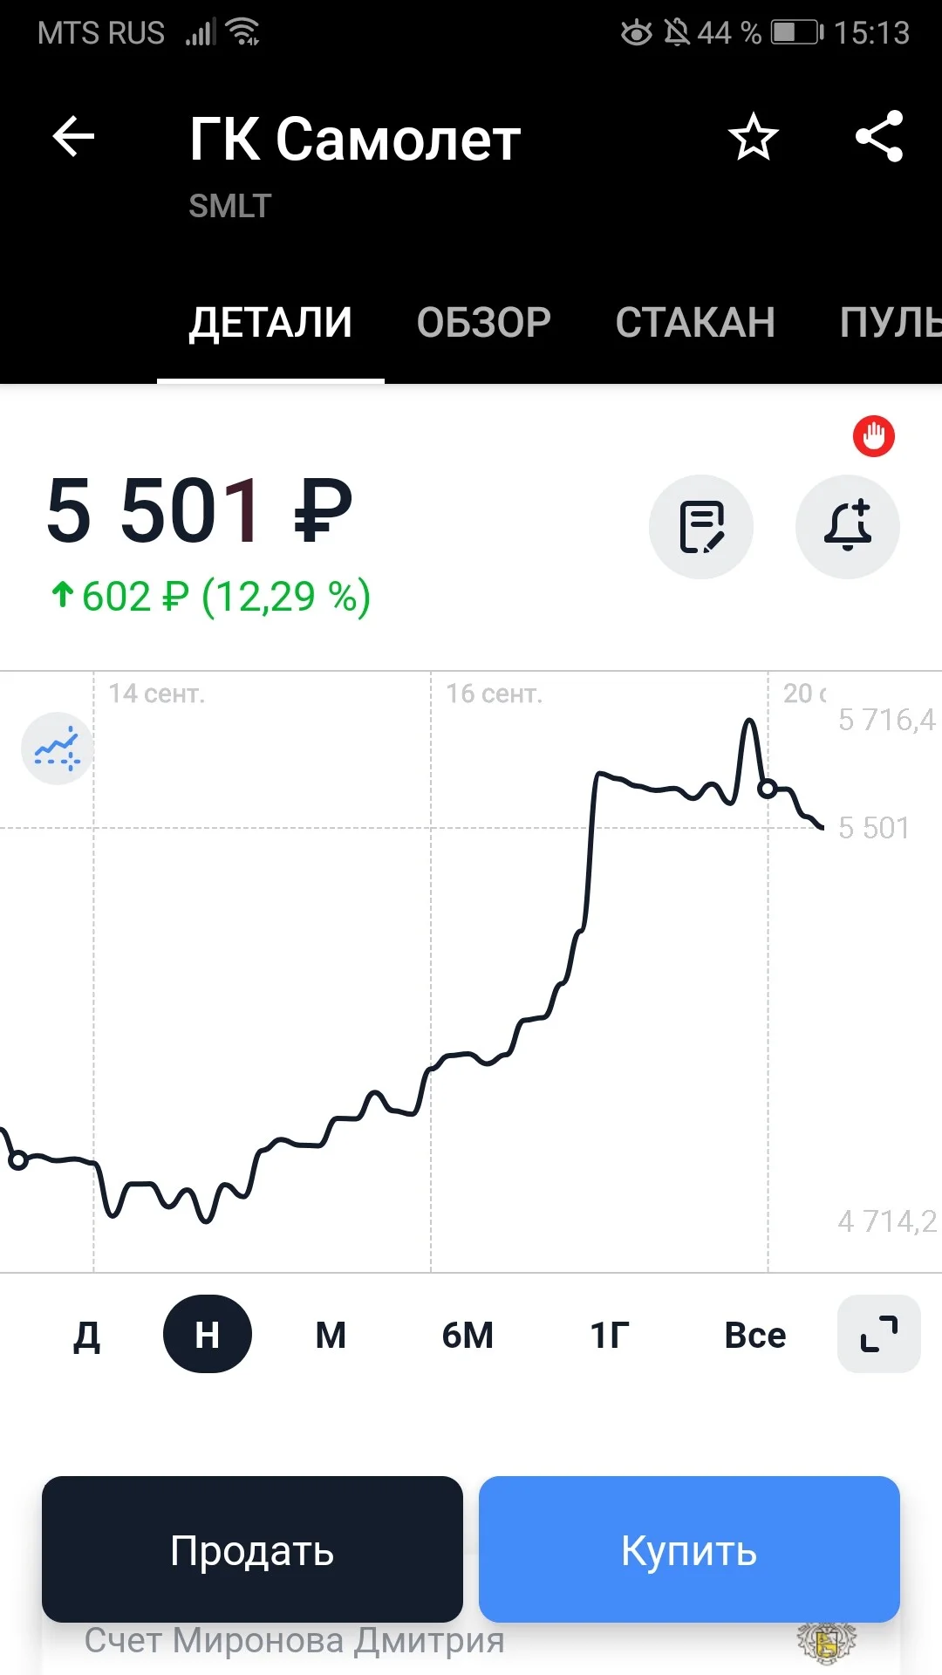Select the М month period
Viewport: 942px width, 1675px height.
pyautogui.click(x=331, y=1335)
